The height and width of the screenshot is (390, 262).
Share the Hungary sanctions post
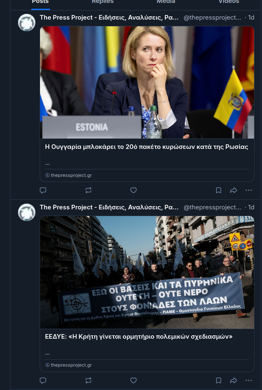coord(234,190)
